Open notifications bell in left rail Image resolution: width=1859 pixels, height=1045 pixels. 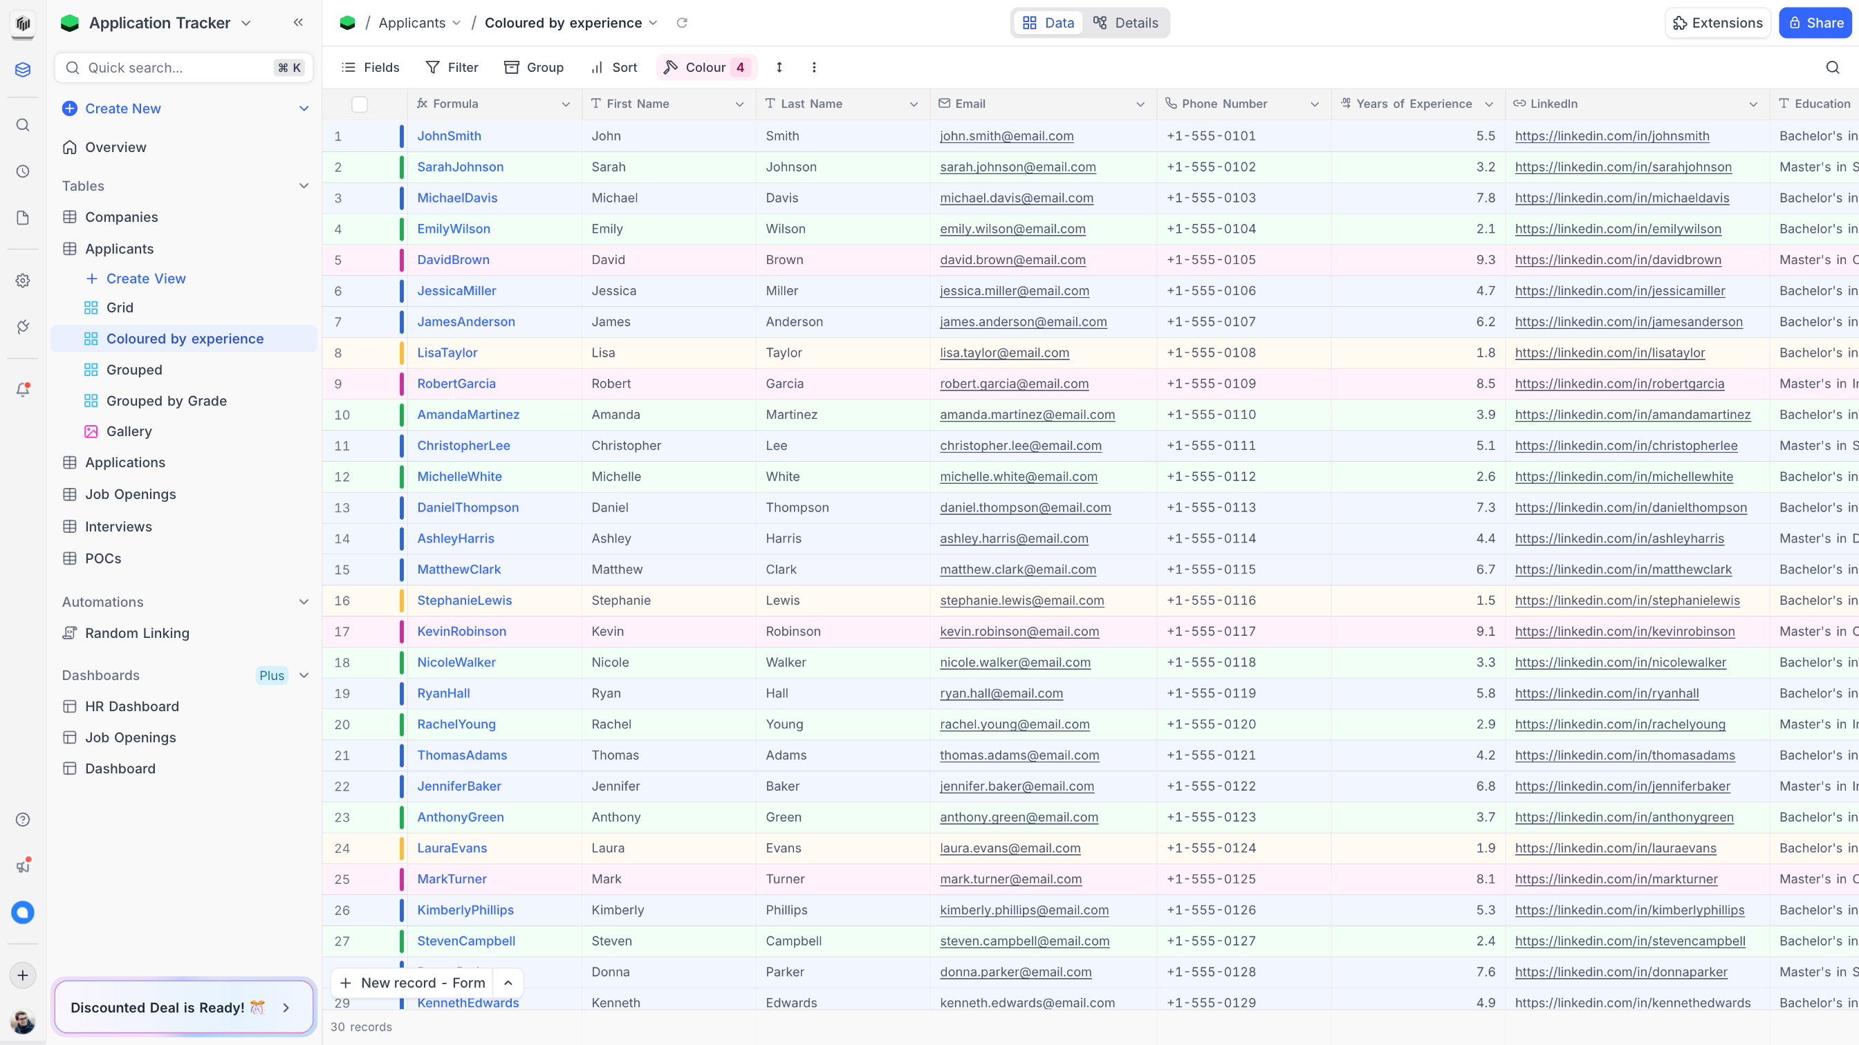(23, 390)
